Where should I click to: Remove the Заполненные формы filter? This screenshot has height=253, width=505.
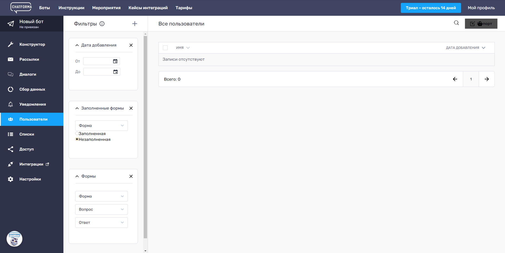tap(131, 108)
